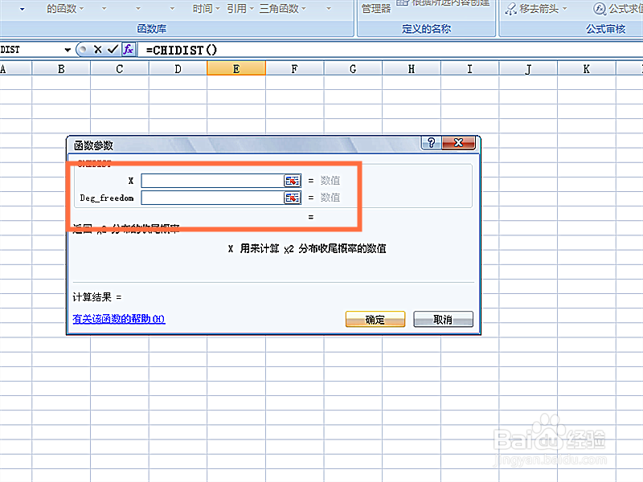This screenshot has height=482, width=643.
Task: Click the 计算结果 = label
Action: point(97,297)
